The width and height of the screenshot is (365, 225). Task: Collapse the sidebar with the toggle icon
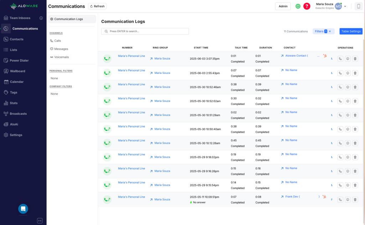click(x=40, y=221)
